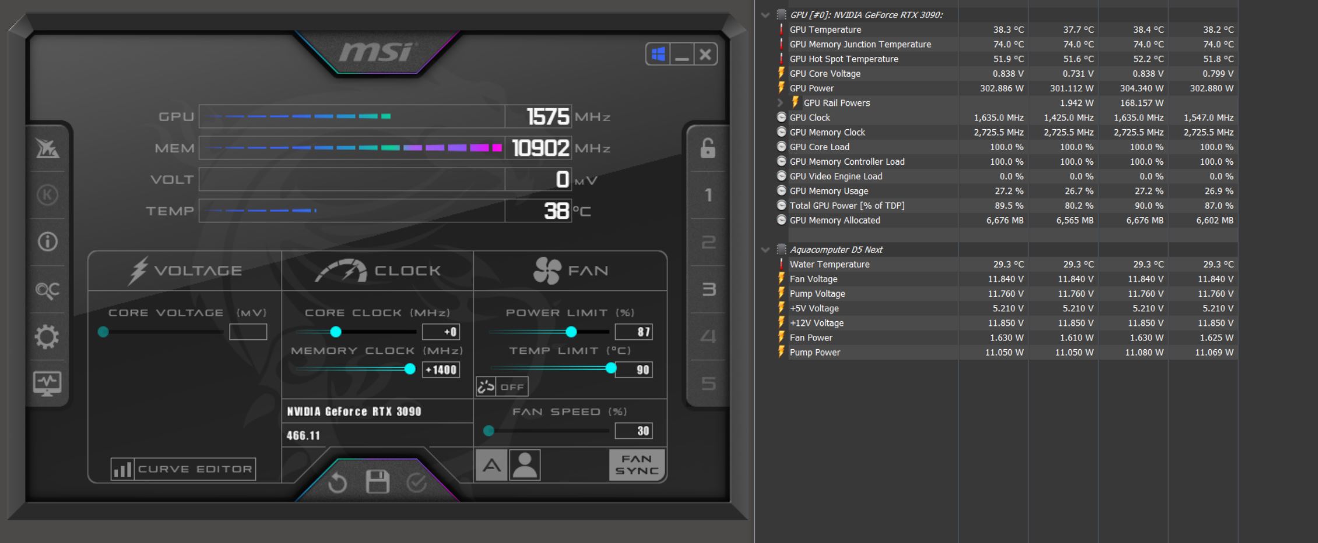The image size is (1318, 543).
Task: Apply settings with the checkmark icon
Action: click(x=417, y=482)
